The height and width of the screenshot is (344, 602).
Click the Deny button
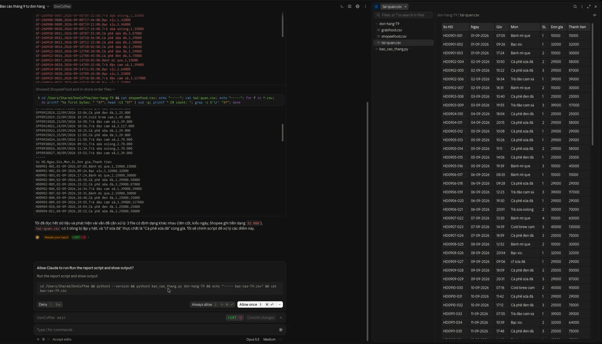click(x=50, y=305)
